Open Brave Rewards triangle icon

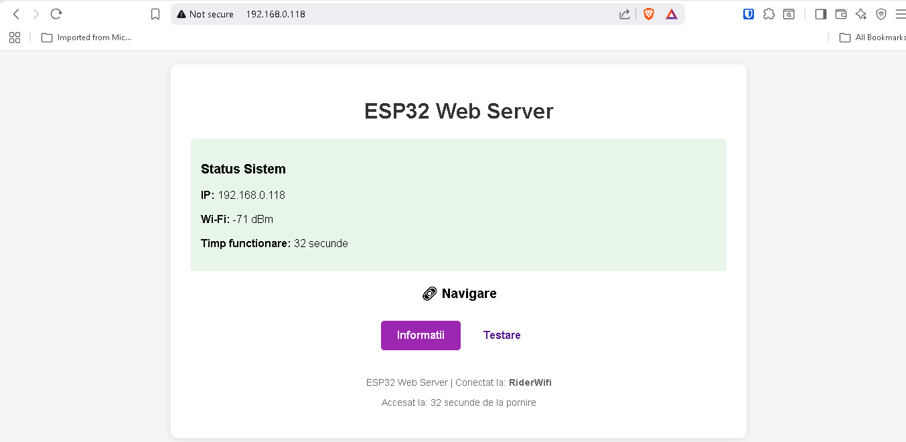(671, 14)
